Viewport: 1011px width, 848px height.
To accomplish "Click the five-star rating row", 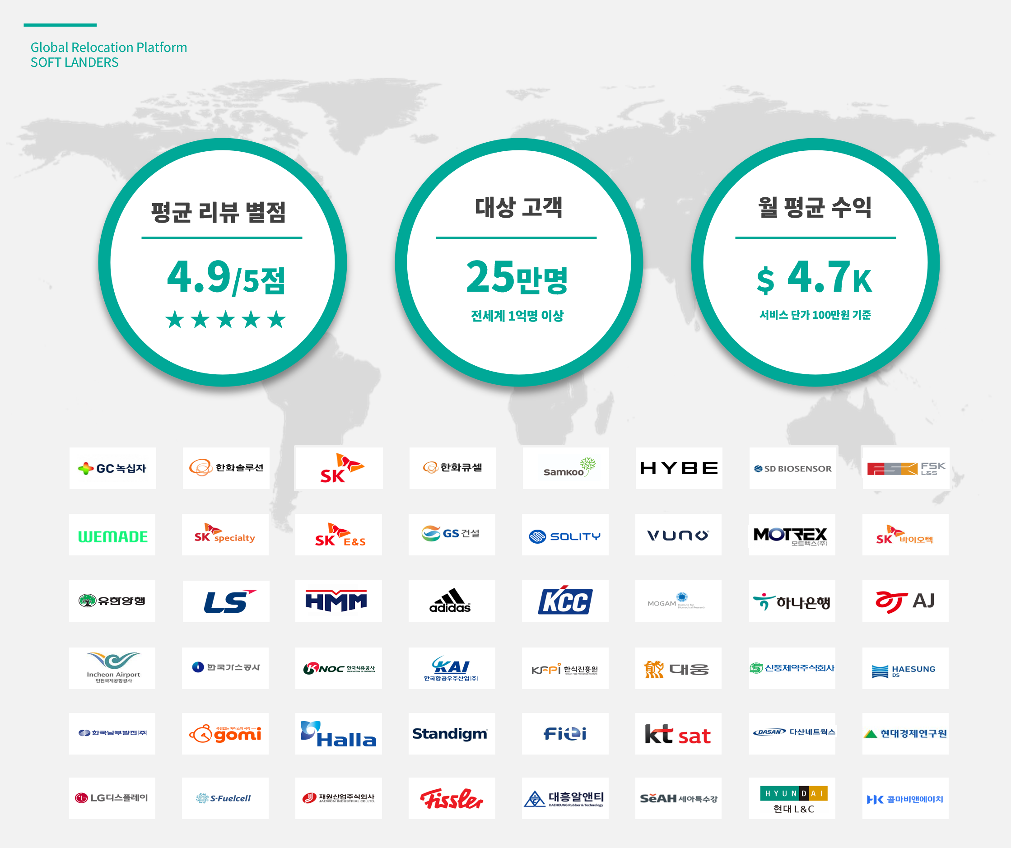I will 226,319.
